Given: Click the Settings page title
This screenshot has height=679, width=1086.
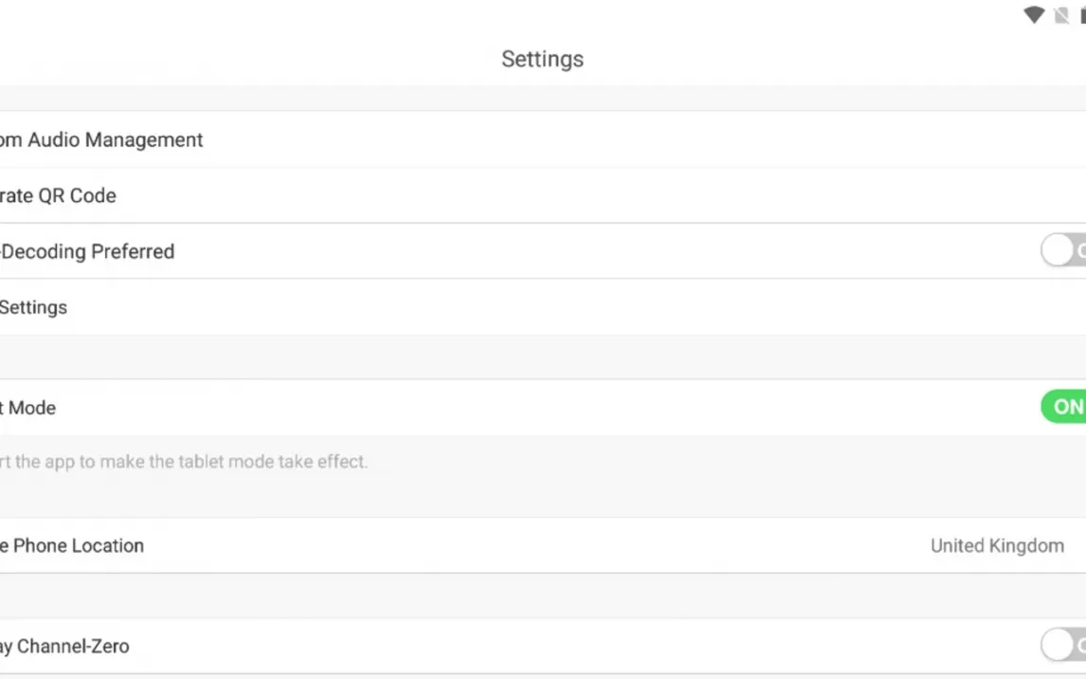Looking at the screenshot, I should click(542, 59).
